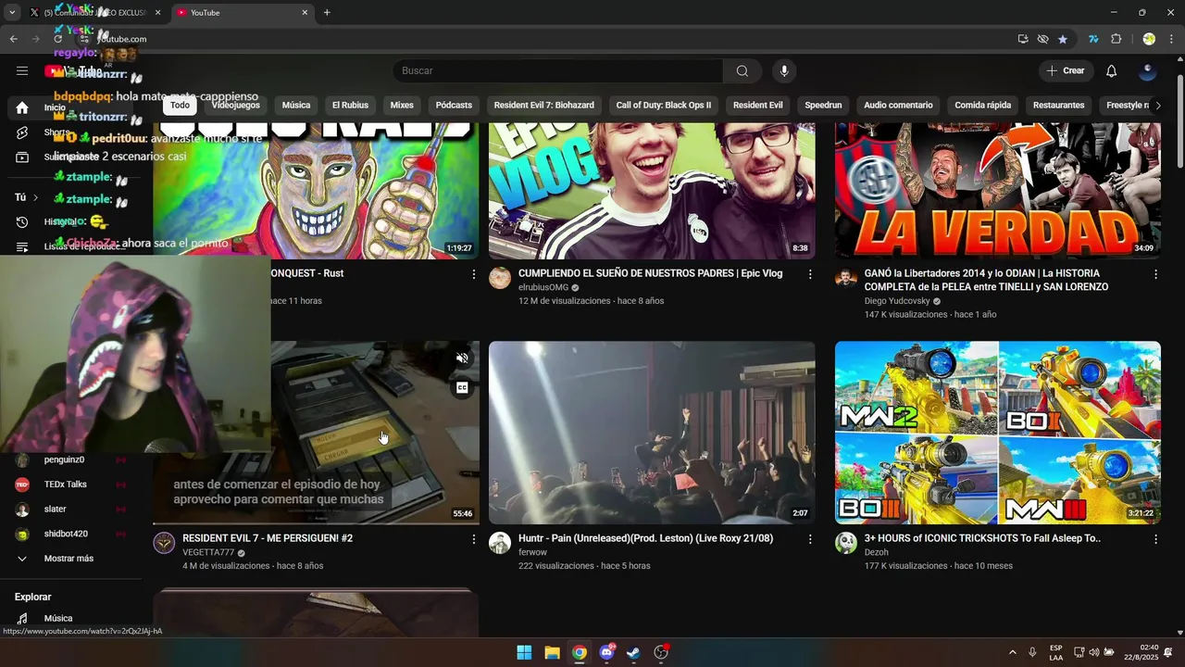Expand Mostrar más subscriptions list
This screenshot has width=1185, height=667.
69,559
